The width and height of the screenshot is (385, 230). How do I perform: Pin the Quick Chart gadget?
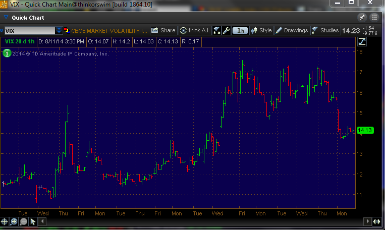pyautogui.click(x=362, y=18)
